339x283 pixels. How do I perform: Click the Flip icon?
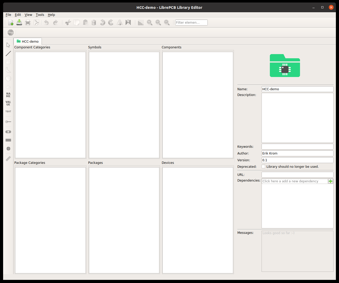128,23
